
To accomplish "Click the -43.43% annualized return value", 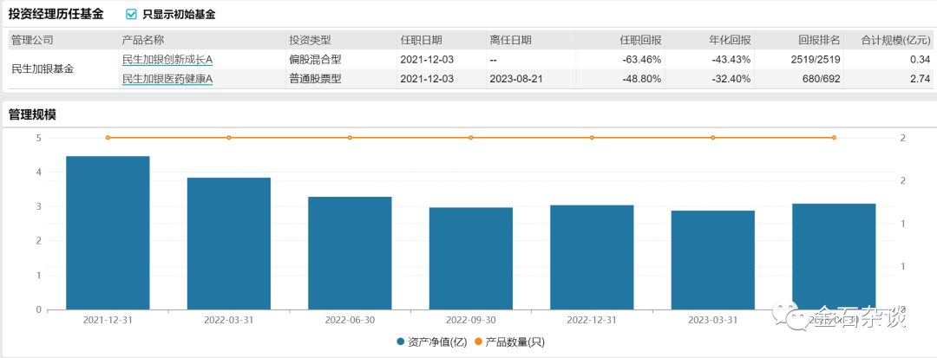I will (731, 59).
